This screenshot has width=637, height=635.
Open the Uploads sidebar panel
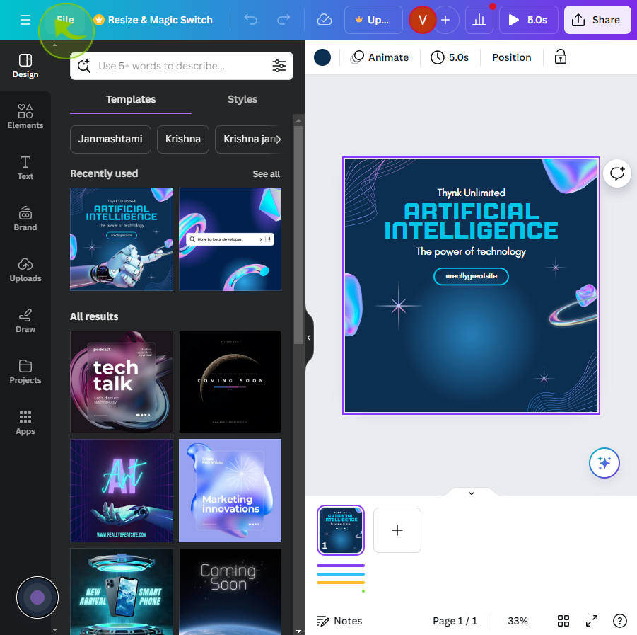pyautogui.click(x=25, y=270)
